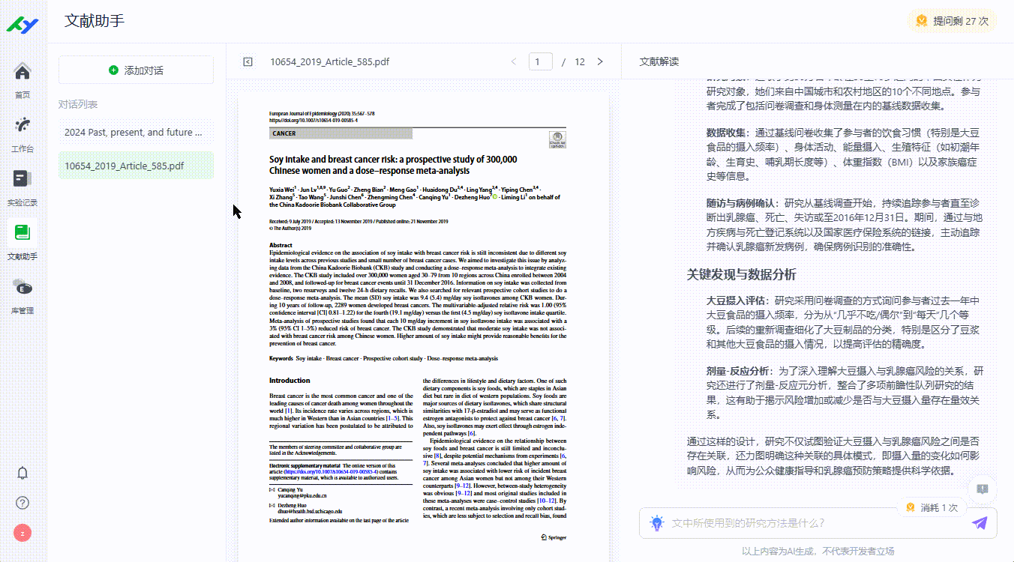
Task: Go to the next PDF page
Action: coord(600,61)
